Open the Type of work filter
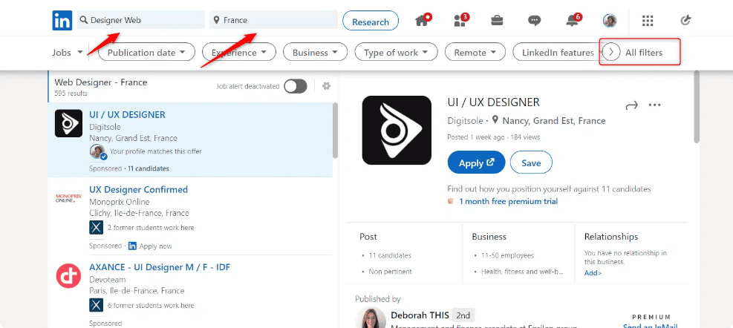The image size is (733, 328). (x=396, y=53)
